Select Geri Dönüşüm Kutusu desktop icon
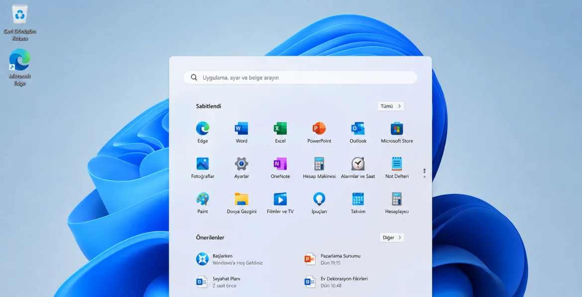582x297 pixels. coord(20,23)
